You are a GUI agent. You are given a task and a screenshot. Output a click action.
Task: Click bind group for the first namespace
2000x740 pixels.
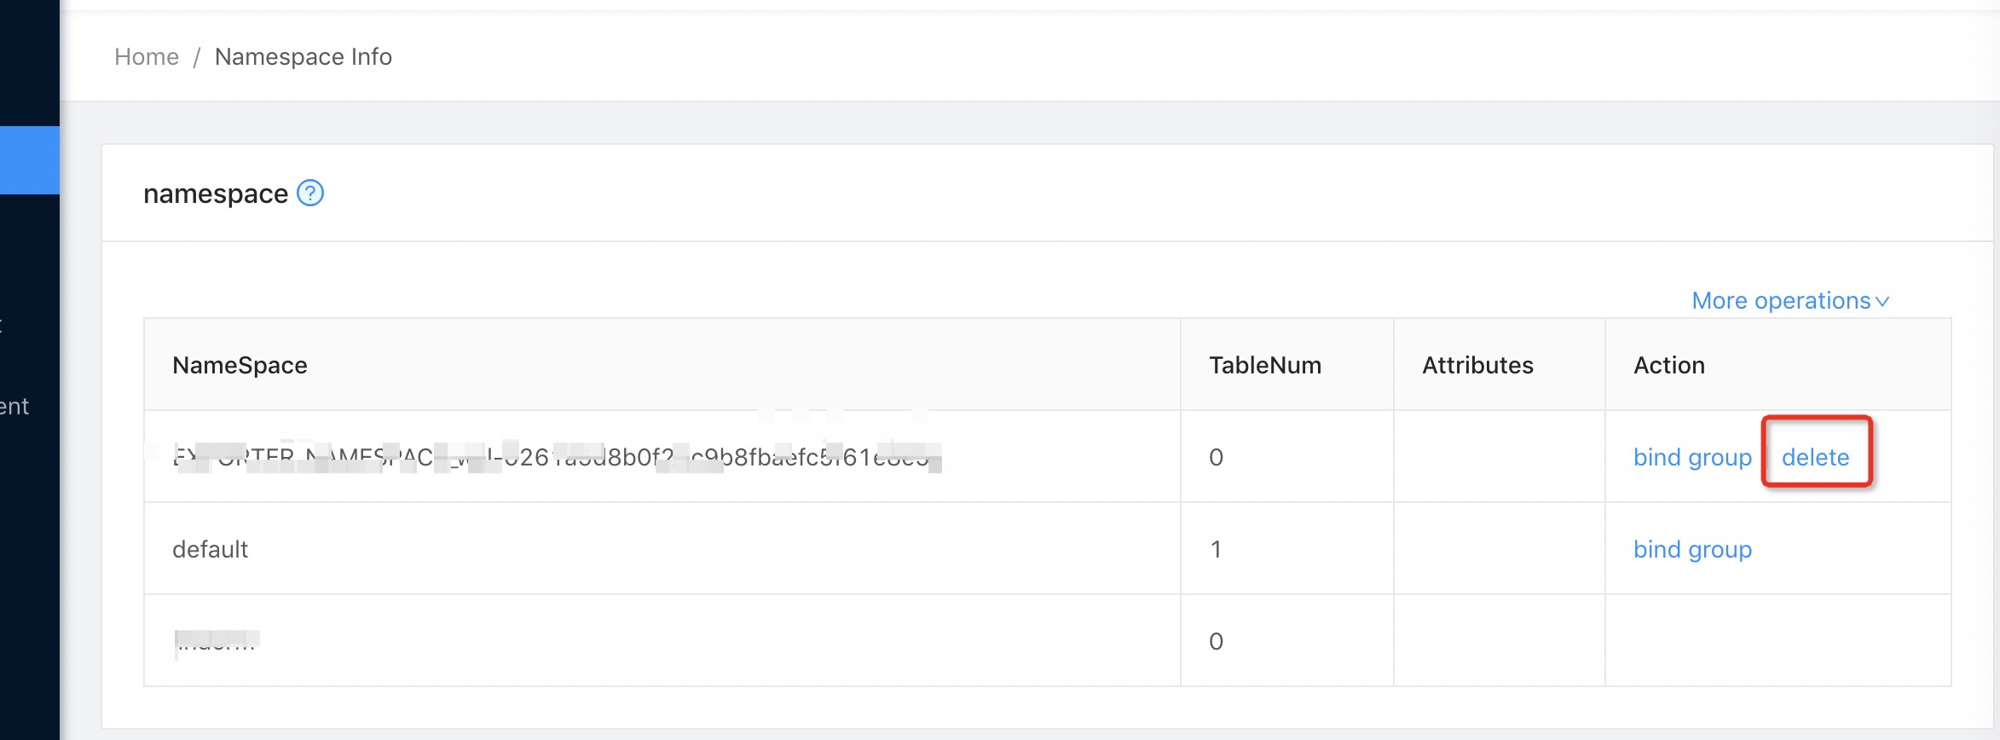(1692, 458)
